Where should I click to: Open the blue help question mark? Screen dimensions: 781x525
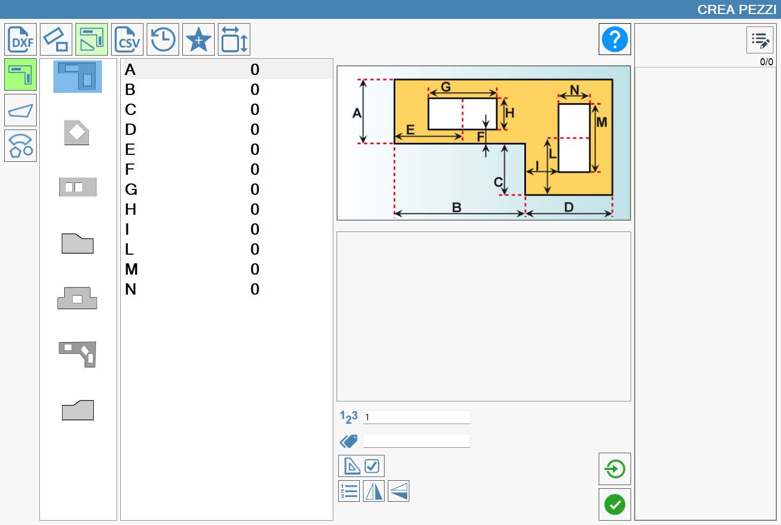coord(615,39)
